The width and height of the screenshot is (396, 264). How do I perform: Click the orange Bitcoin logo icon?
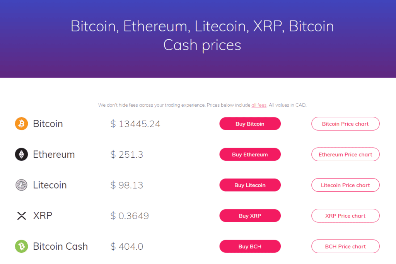22,124
